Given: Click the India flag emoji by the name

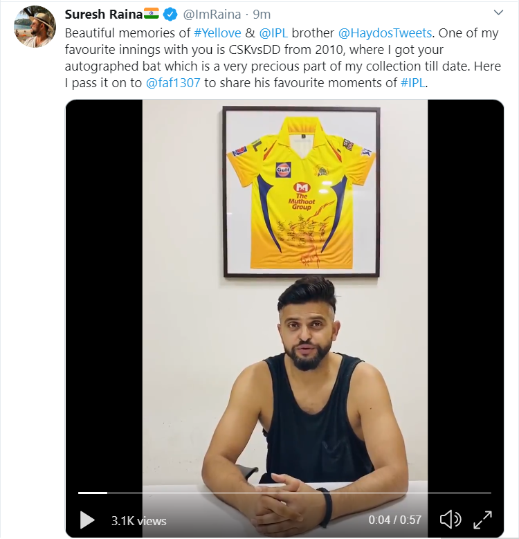Looking at the screenshot, I should (151, 15).
